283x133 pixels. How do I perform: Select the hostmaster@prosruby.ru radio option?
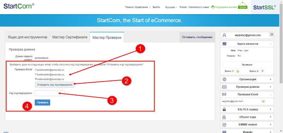point(36,74)
